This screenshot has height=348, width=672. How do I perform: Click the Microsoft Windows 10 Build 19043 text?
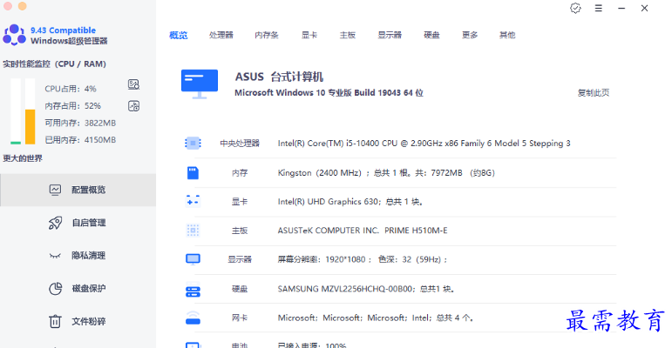329,93
